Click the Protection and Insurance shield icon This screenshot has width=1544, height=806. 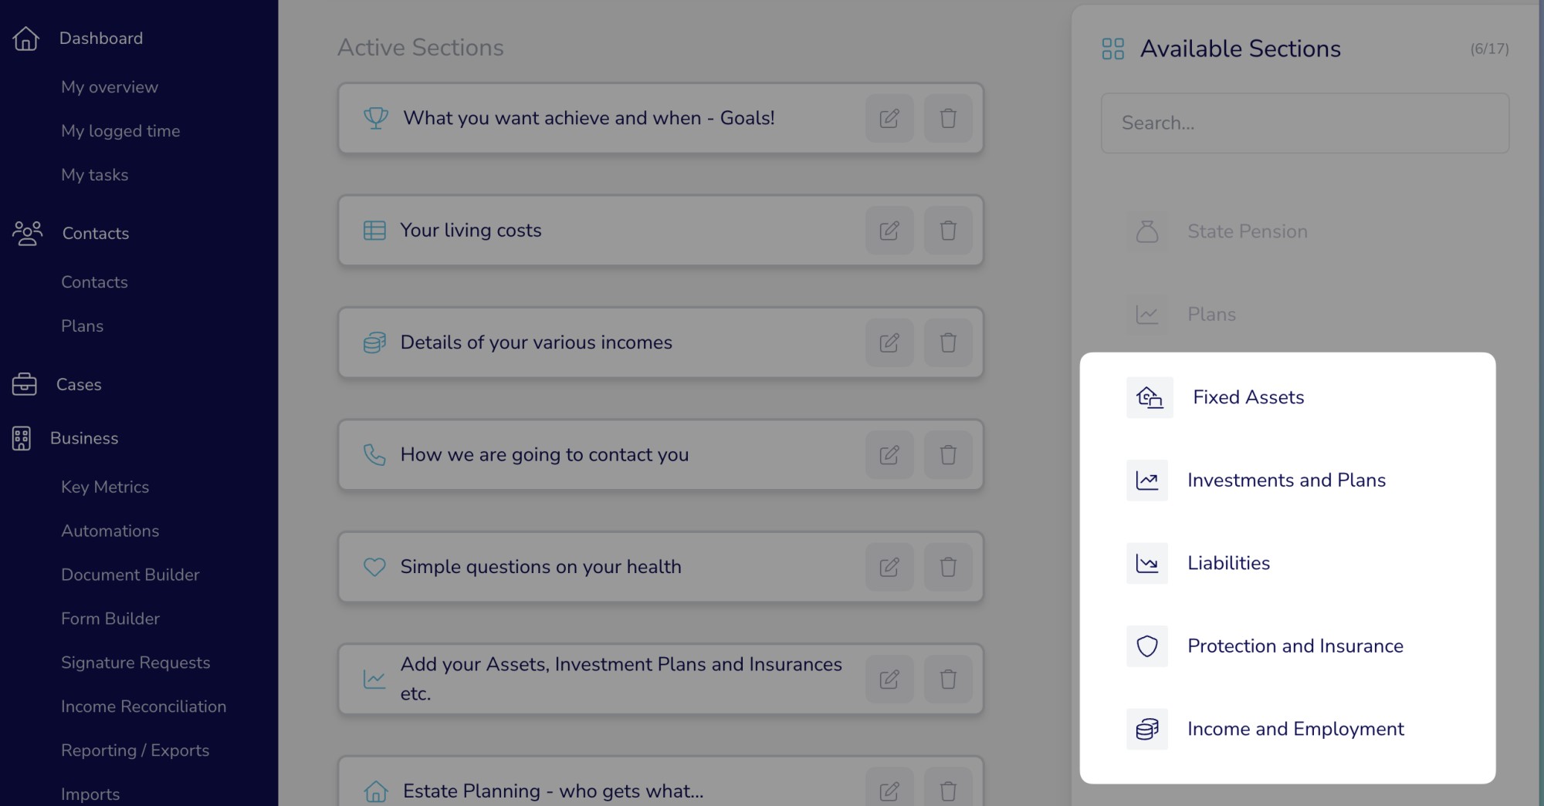(1147, 646)
